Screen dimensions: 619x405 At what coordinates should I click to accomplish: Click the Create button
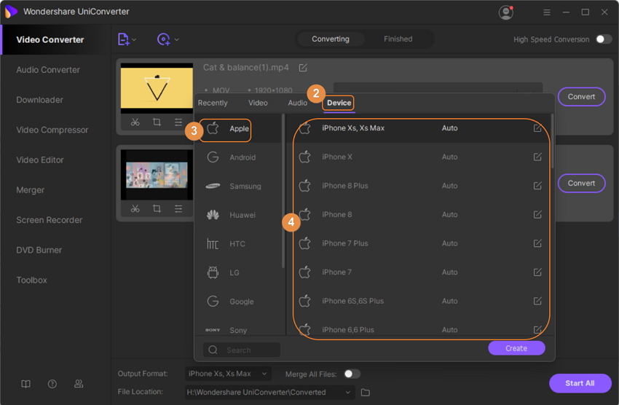click(x=516, y=348)
